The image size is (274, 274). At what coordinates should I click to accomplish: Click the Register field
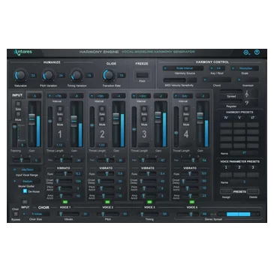231,102
